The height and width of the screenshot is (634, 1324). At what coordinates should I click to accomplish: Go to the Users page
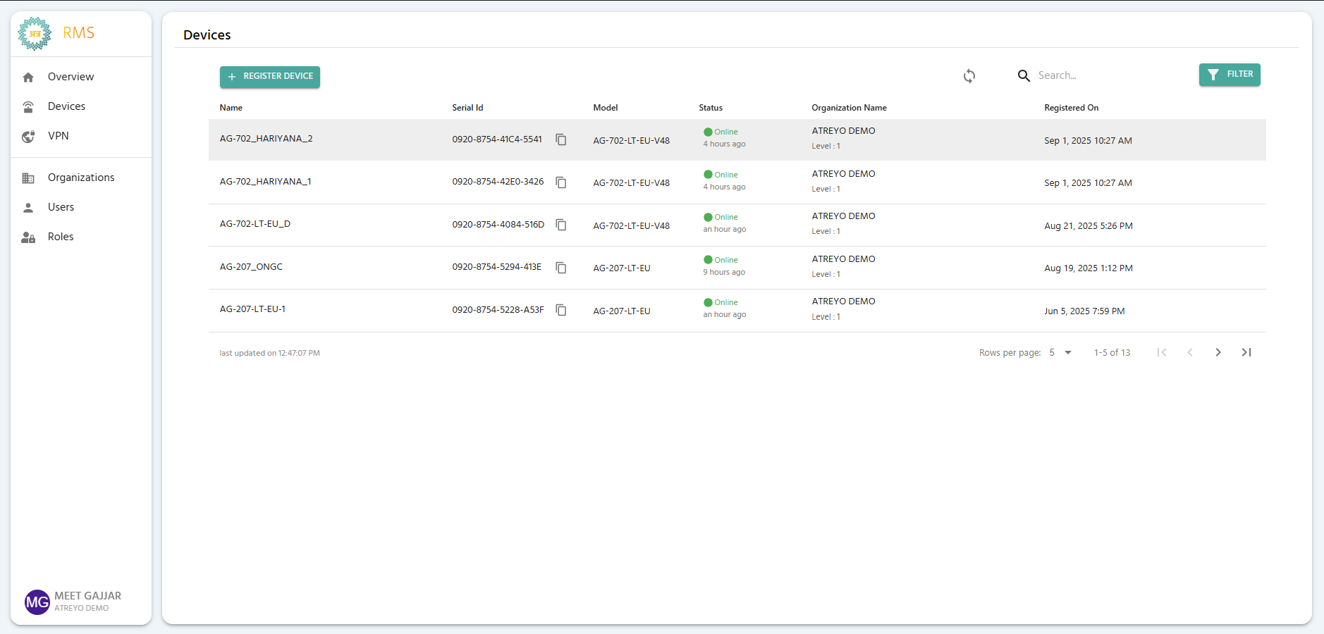pyautogui.click(x=61, y=207)
